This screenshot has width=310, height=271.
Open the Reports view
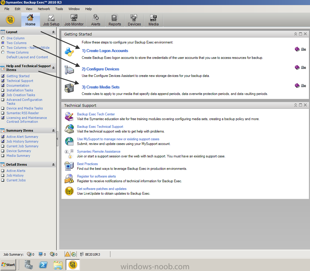click(x=115, y=20)
